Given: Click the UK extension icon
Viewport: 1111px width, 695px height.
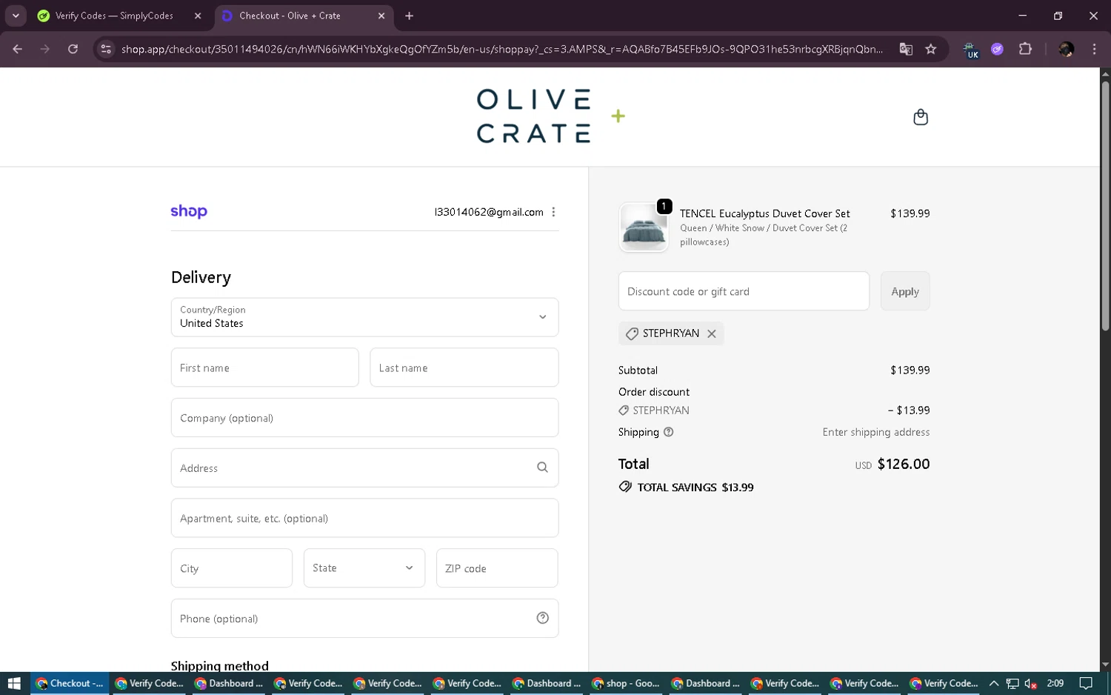Looking at the screenshot, I should (970, 50).
